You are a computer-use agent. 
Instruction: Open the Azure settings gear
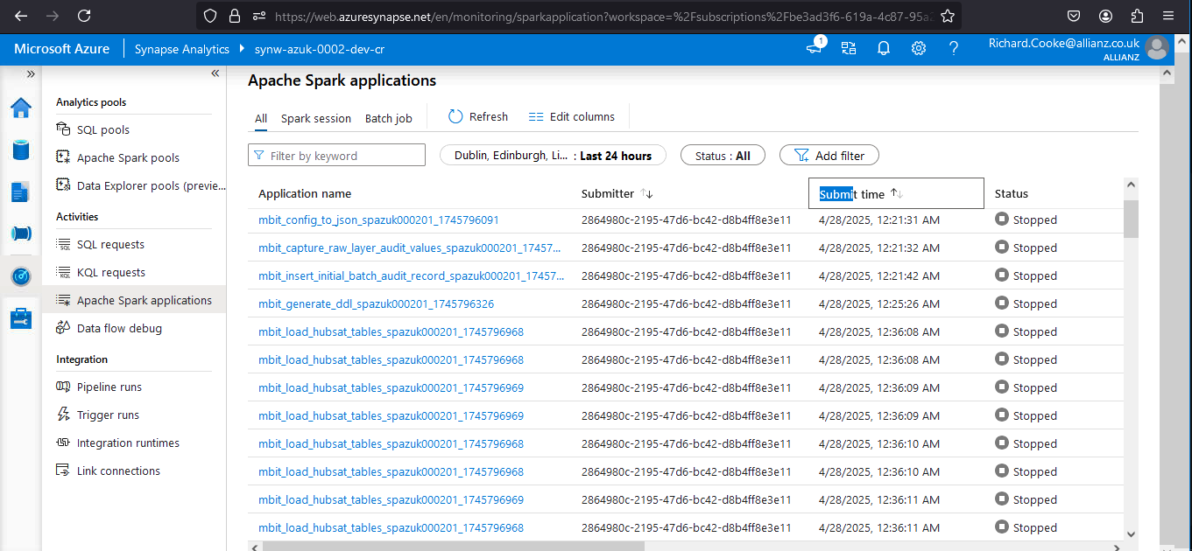[x=919, y=49]
